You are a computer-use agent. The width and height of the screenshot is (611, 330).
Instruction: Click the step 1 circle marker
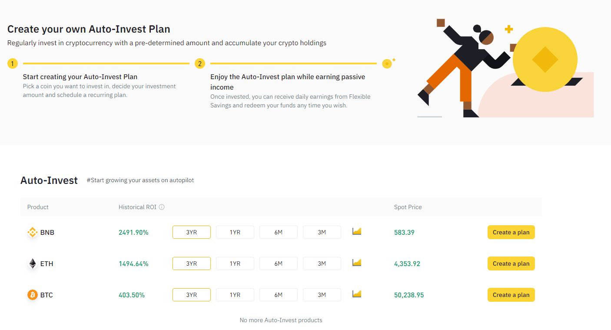coord(13,64)
